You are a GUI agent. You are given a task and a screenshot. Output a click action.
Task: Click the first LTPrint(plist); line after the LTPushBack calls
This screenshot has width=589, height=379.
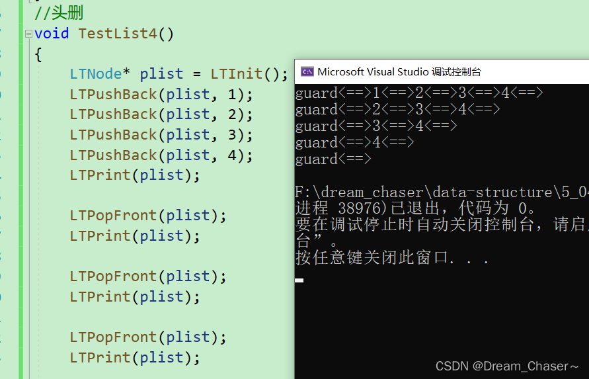pos(135,175)
